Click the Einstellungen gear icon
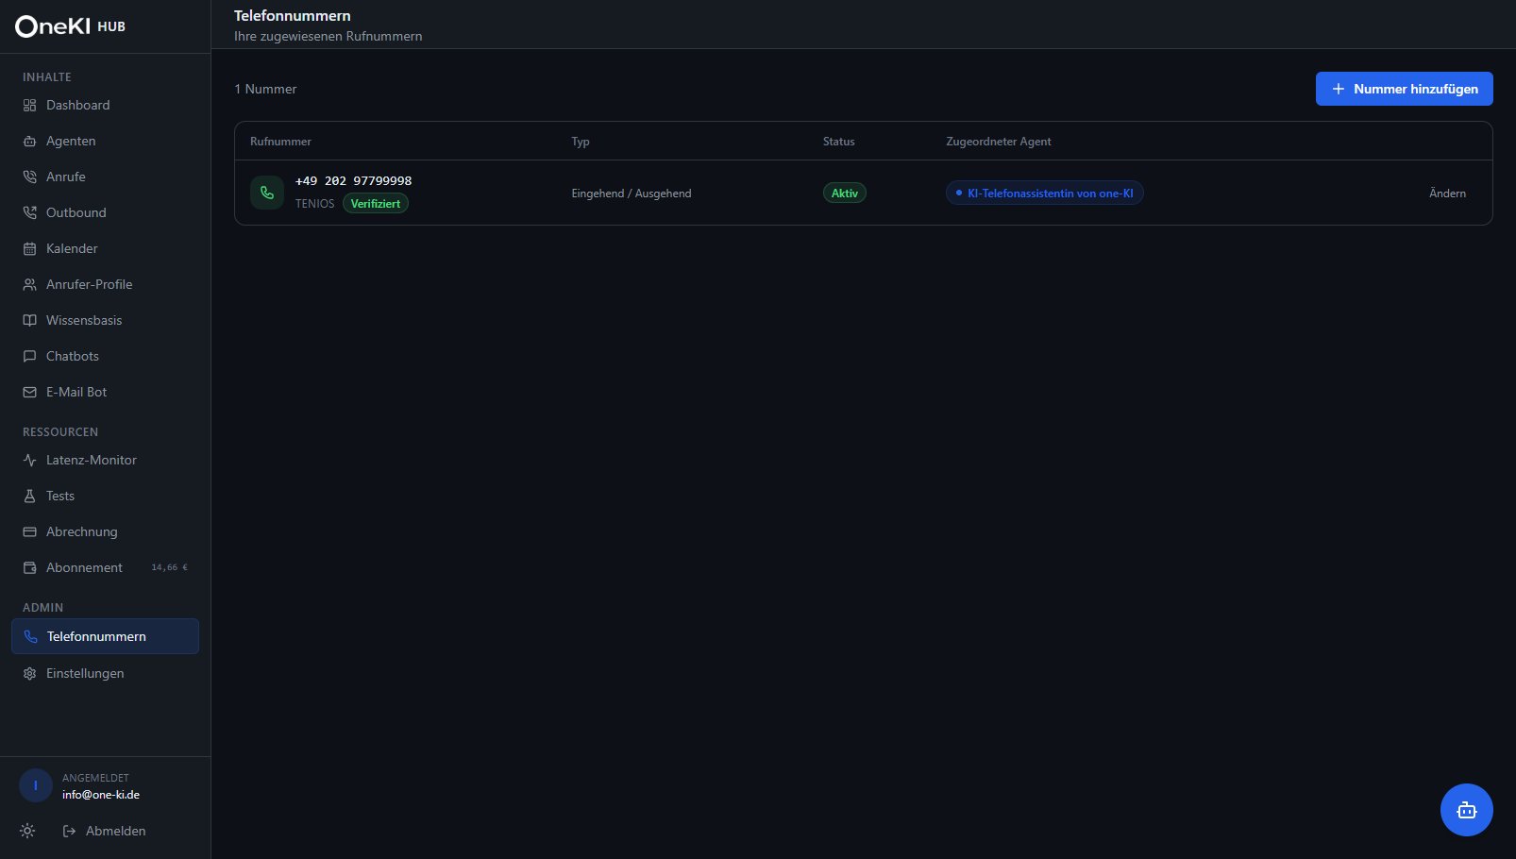The image size is (1516, 859). (x=29, y=674)
